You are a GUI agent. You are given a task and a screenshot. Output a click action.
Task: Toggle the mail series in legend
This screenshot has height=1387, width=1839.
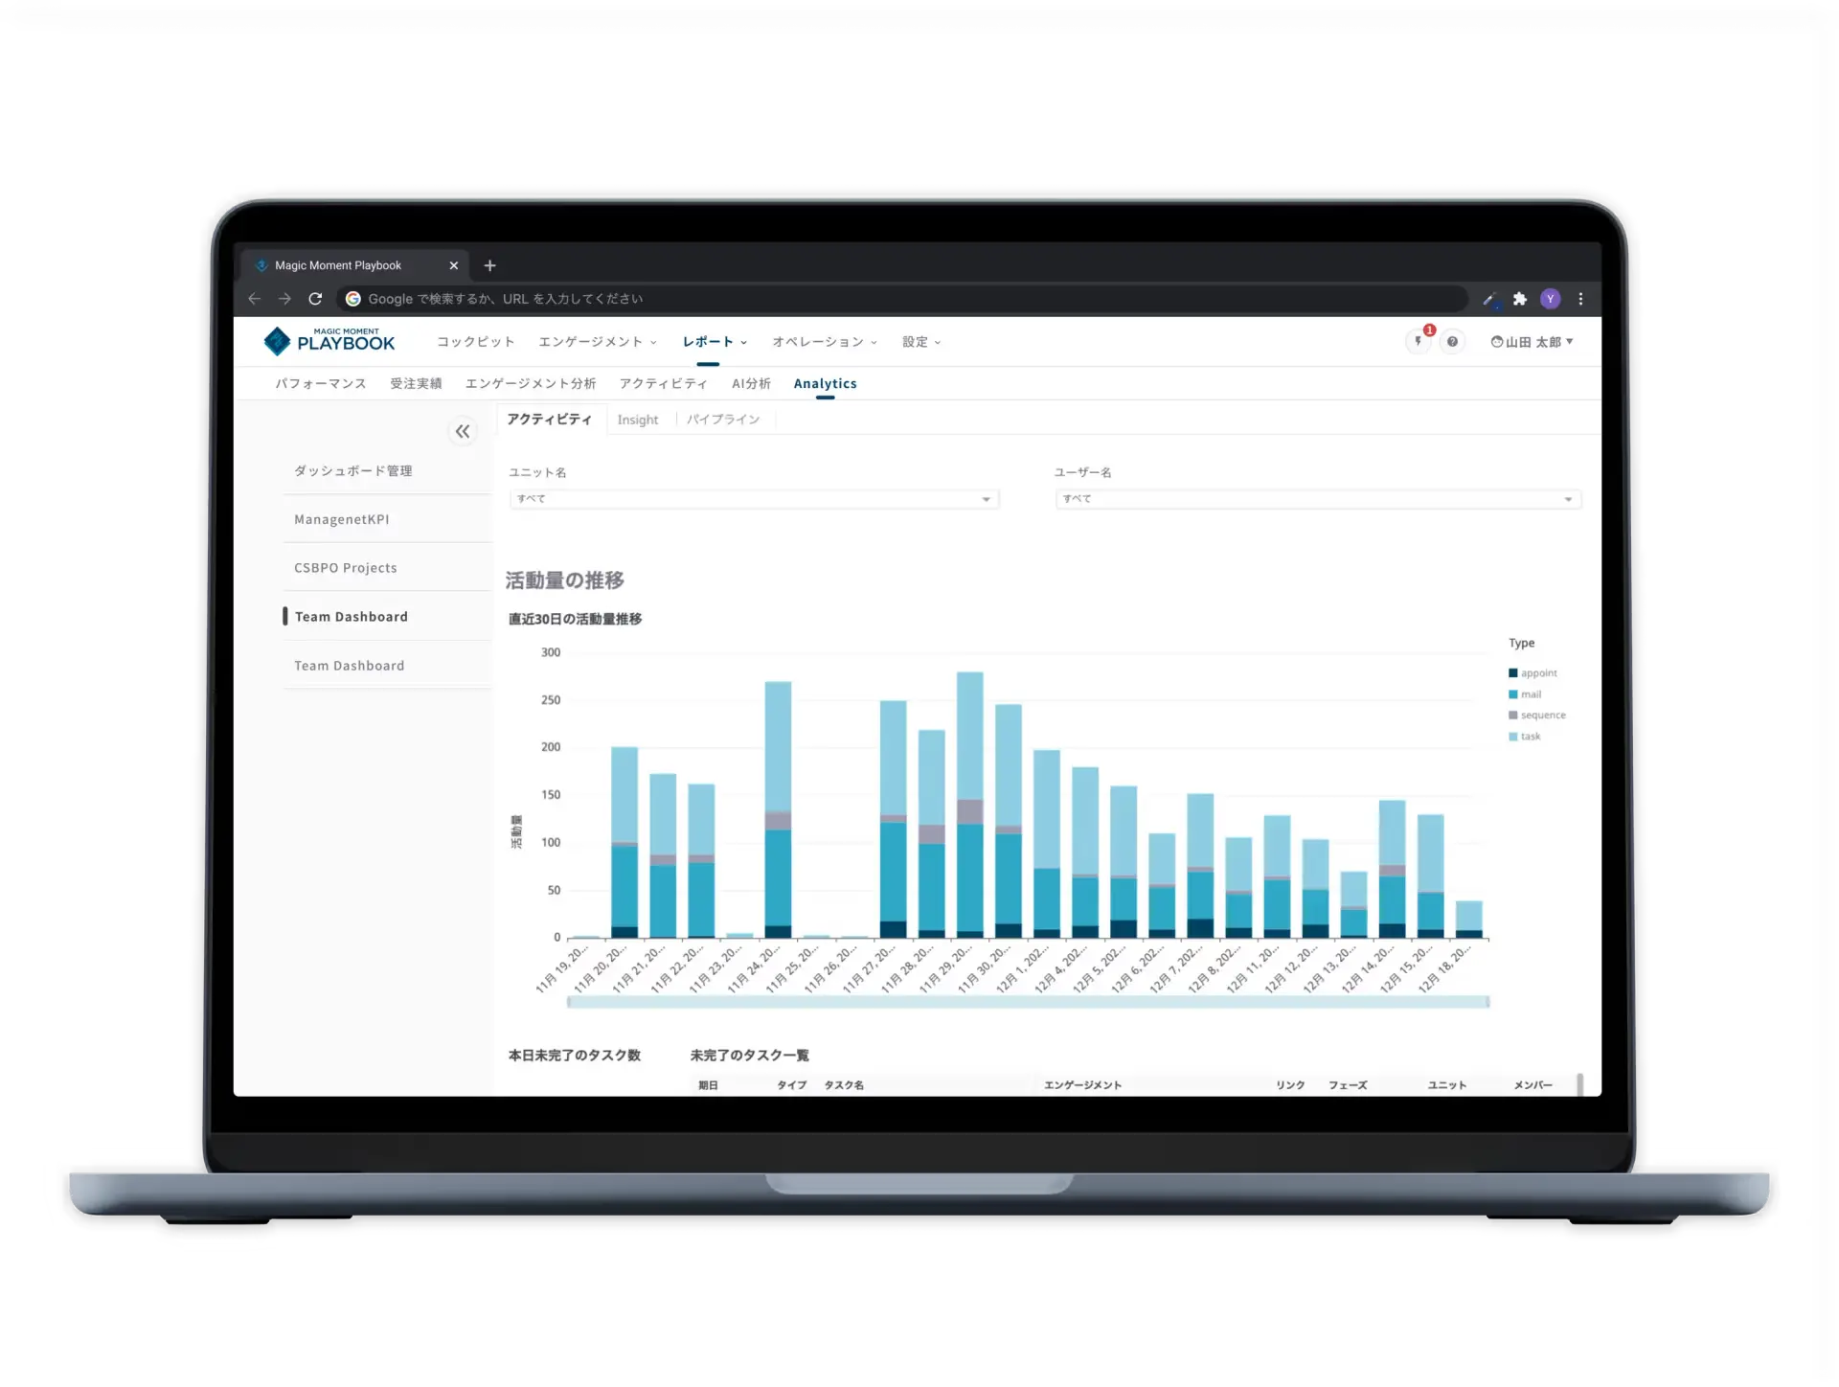click(1530, 694)
